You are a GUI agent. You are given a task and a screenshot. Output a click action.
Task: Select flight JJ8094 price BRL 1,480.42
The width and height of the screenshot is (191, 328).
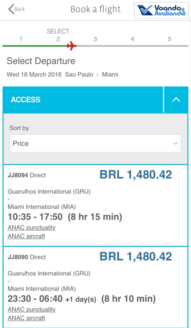pyautogui.click(x=136, y=175)
